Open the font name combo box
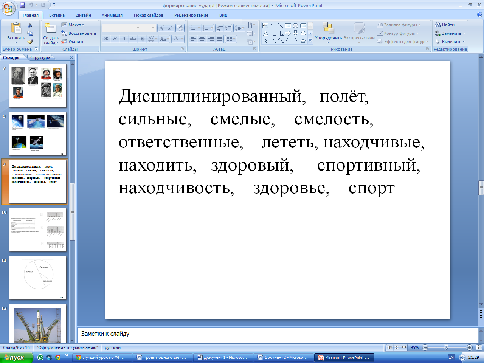 point(121,28)
